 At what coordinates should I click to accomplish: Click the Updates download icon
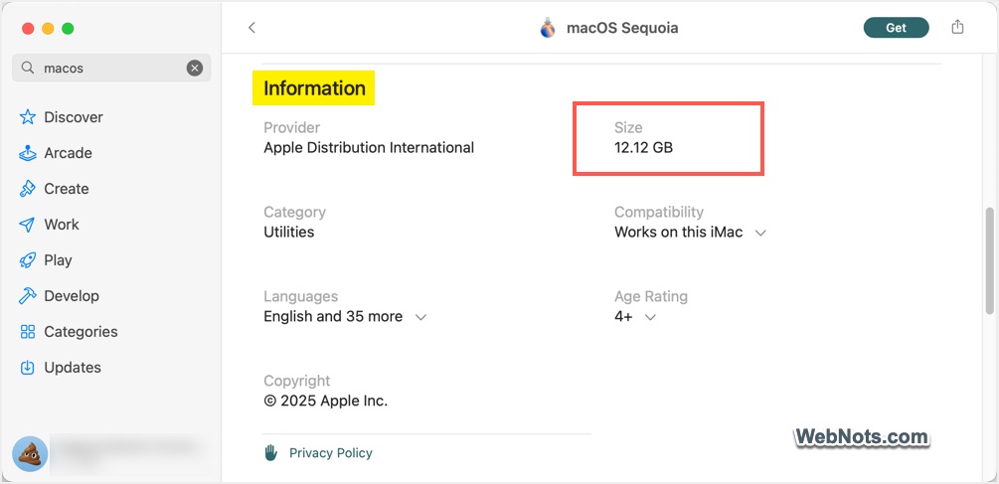click(x=28, y=368)
